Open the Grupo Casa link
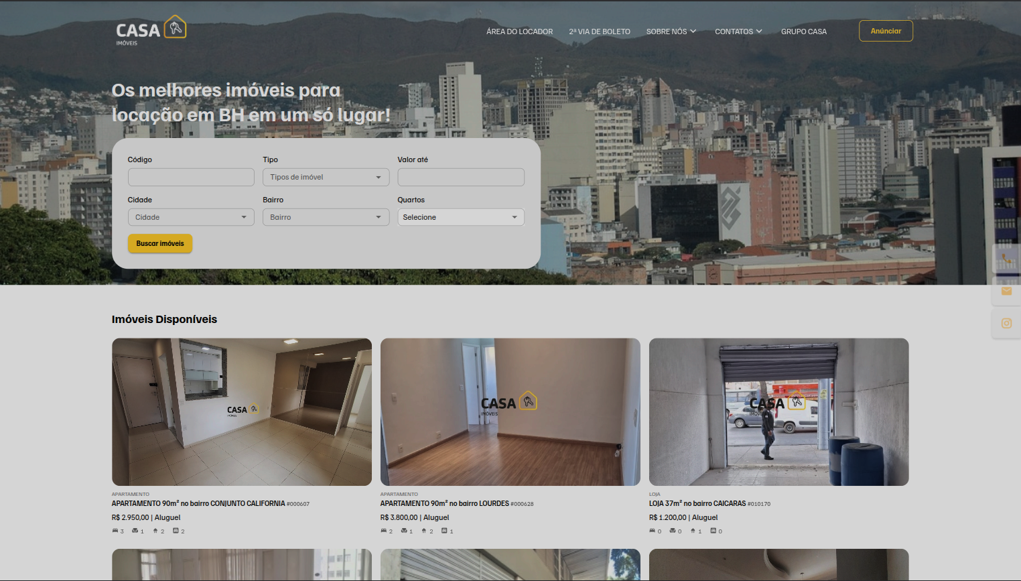This screenshot has width=1021, height=581. [x=803, y=31]
